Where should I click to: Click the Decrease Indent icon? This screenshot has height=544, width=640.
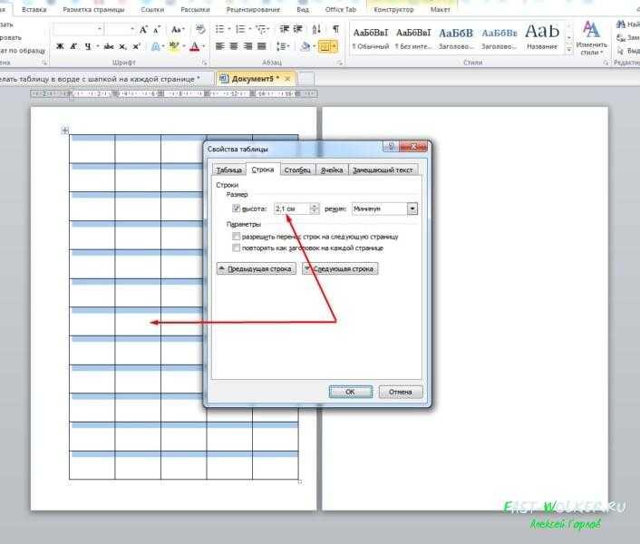(x=284, y=29)
